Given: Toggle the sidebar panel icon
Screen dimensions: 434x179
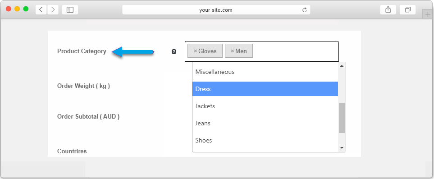Looking at the screenshot, I should tap(70, 10).
